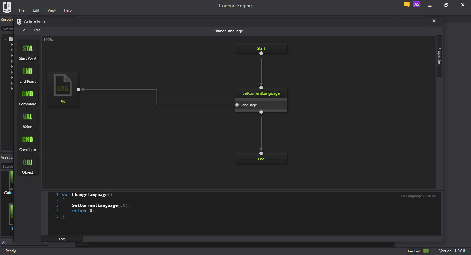Image resolution: width=471 pixels, height=255 pixels.
Task: Open the All filter dropdown
Action: [24, 243]
